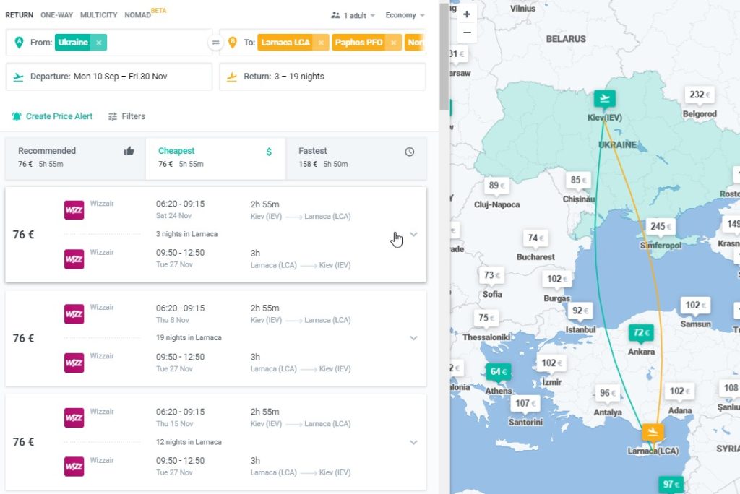
Task: Select the 85 € Chișinău price tag
Action: click(x=579, y=181)
